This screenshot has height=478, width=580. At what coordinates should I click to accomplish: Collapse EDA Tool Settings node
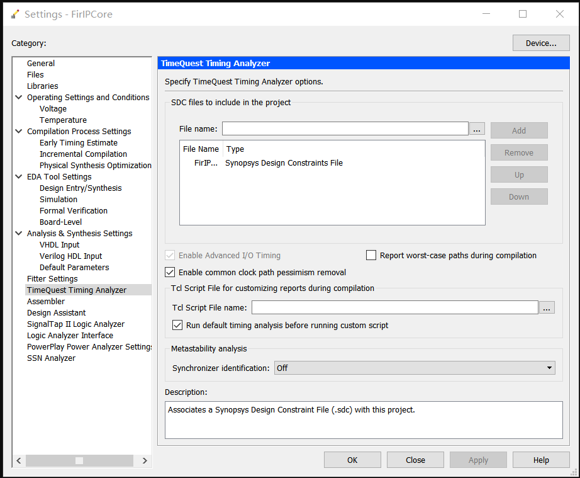click(x=18, y=176)
